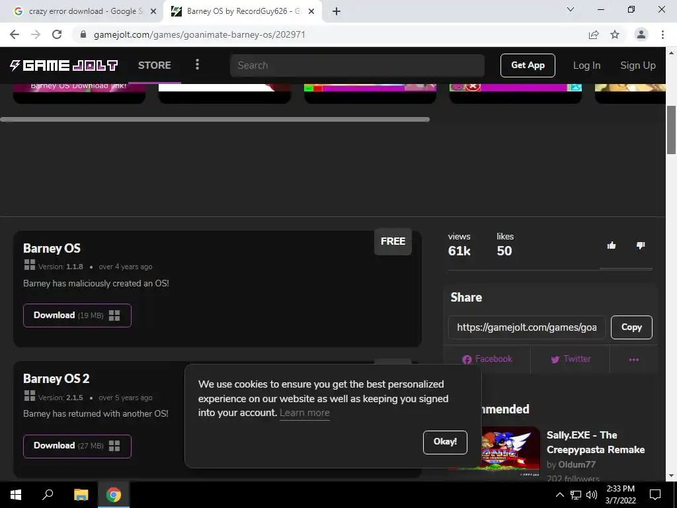
Task: Bookmark this page with star
Action: point(615,34)
